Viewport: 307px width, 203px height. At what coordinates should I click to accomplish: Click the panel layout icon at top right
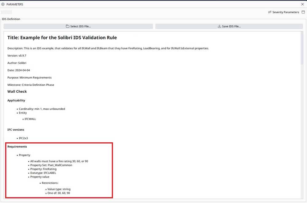click(303, 12)
